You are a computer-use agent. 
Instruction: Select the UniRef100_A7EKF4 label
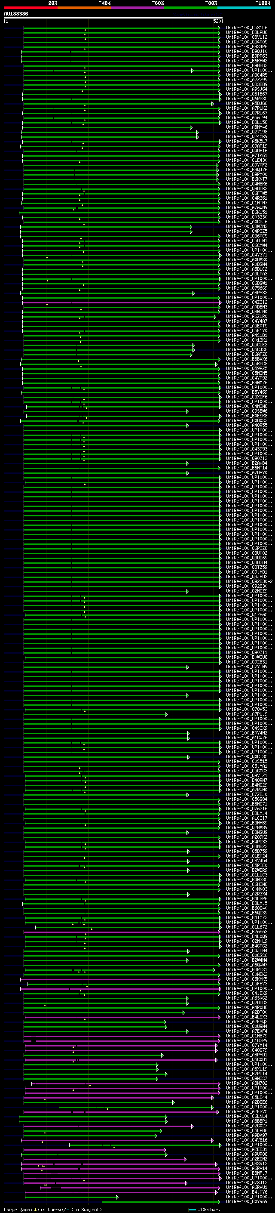(x=247, y=1031)
